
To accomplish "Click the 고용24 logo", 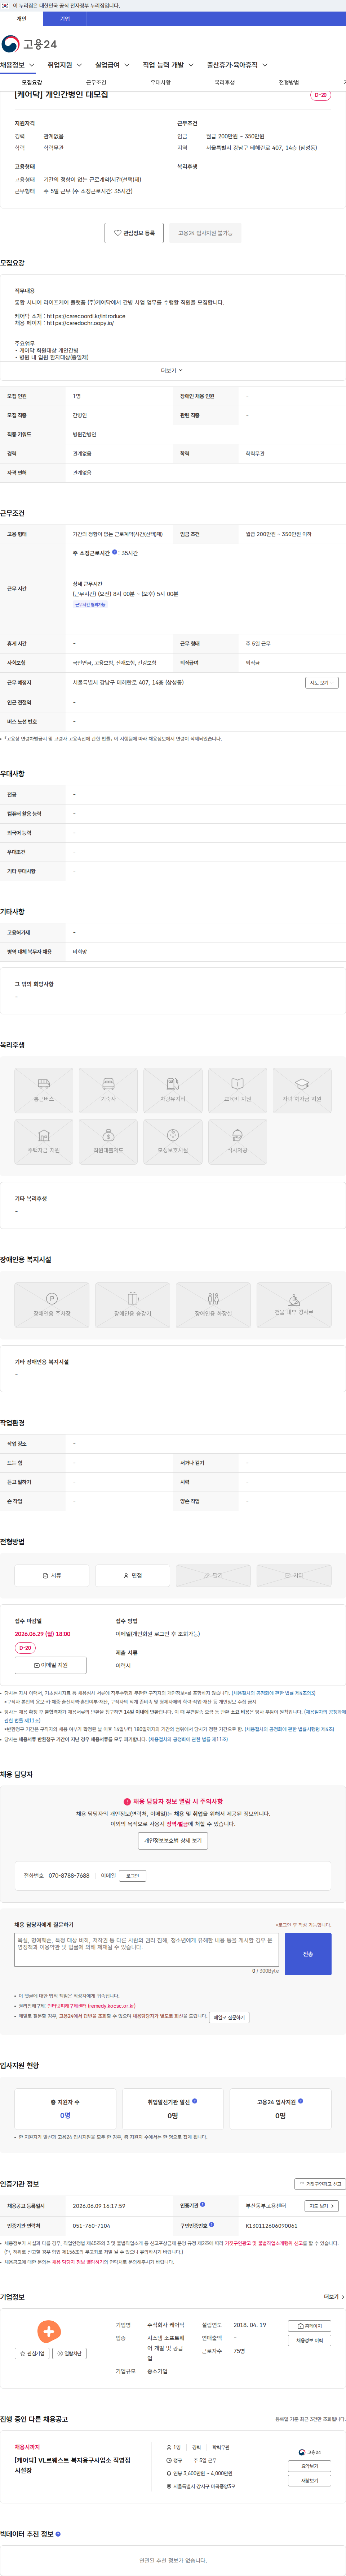I will [x=29, y=44].
